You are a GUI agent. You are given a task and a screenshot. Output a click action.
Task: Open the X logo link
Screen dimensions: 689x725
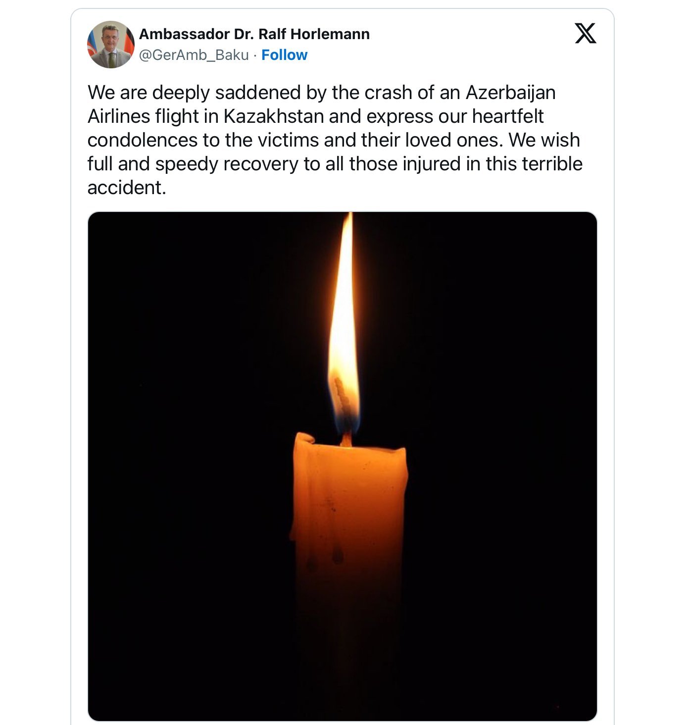pyautogui.click(x=586, y=34)
